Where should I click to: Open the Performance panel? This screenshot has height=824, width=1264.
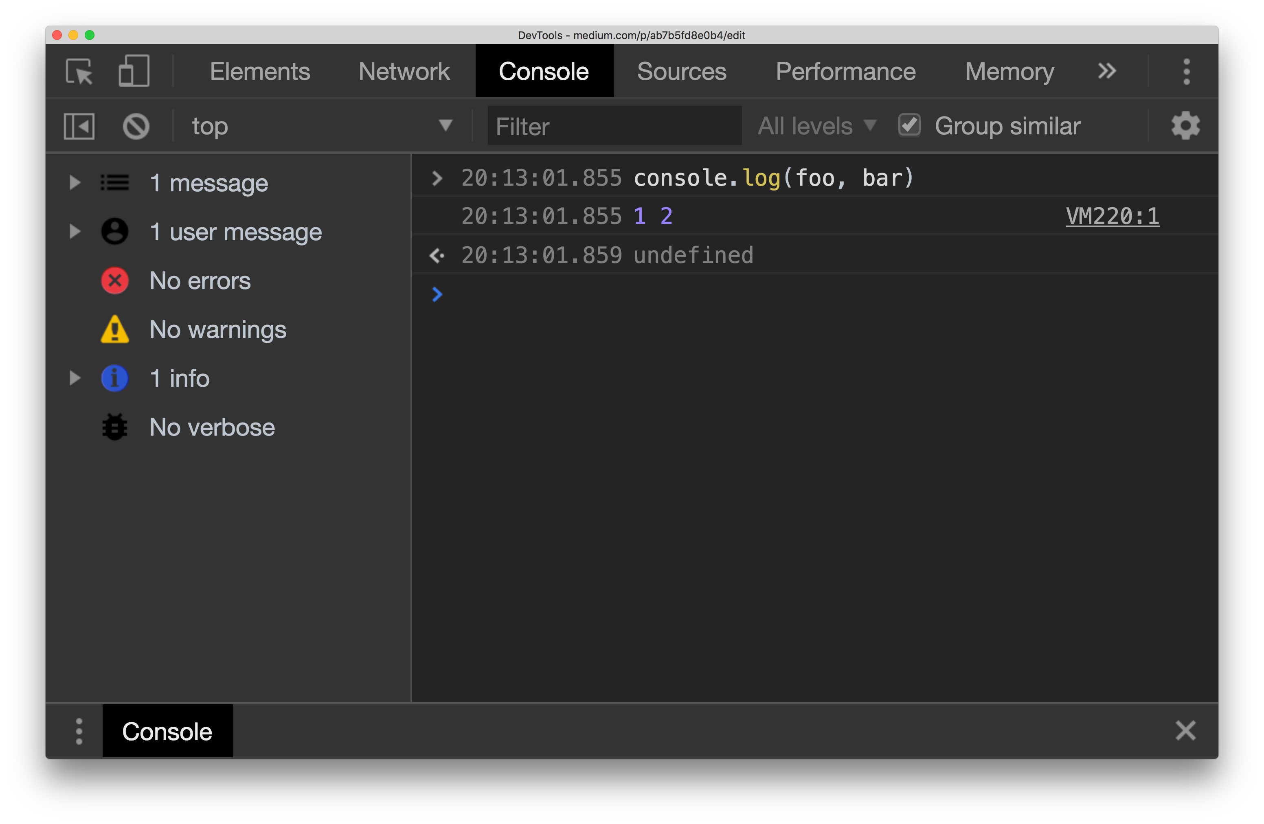coord(845,70)
